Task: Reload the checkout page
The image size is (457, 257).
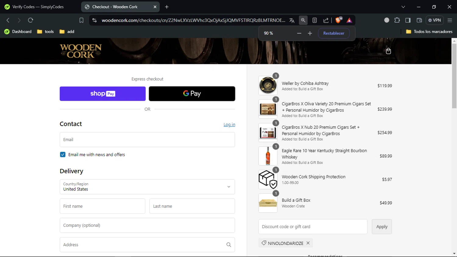Action: pos(30,20)
